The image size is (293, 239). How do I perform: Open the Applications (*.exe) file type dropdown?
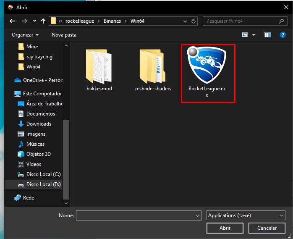[246, 215]
